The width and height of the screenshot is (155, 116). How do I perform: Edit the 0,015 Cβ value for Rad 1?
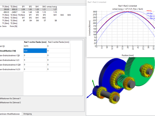pos(35,46)
